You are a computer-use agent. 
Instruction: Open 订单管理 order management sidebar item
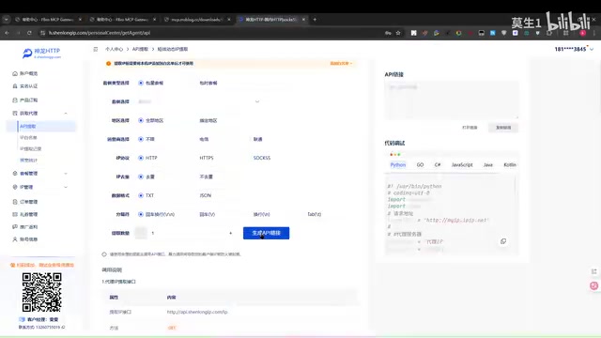(25, 202)
